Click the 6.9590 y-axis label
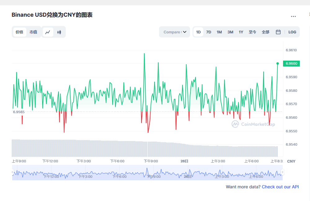The width and height of the screenshot is (310, 201). 291,77
